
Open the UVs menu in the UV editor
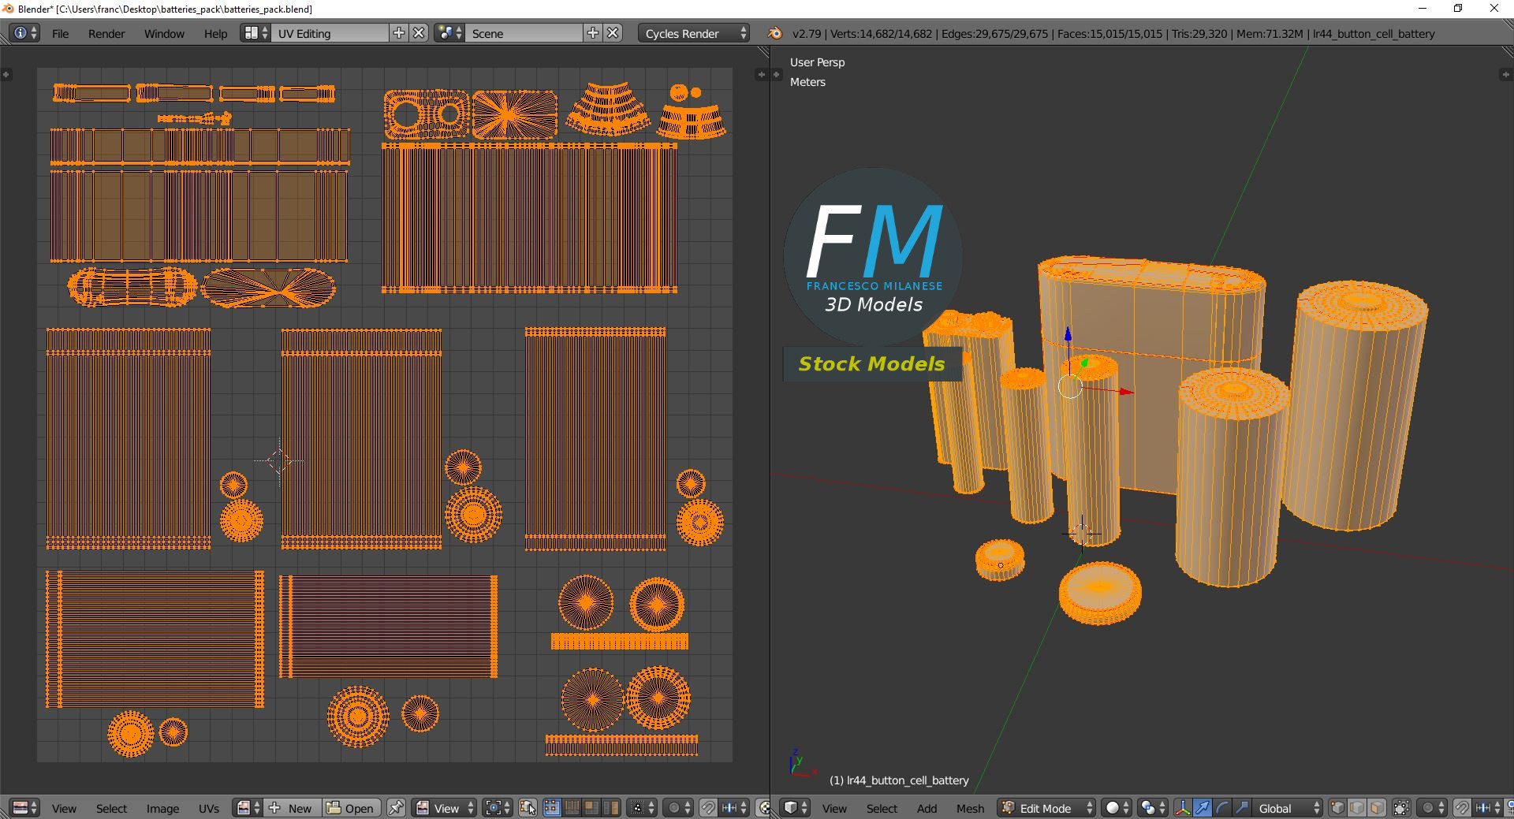click(x=209, y=808)
